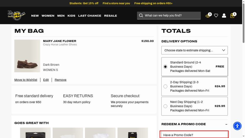Click the Crazy Horse Leather Shoes subtitle
Image resolution: width=245 pixels, height=138 pixels.
pos(60,44)
